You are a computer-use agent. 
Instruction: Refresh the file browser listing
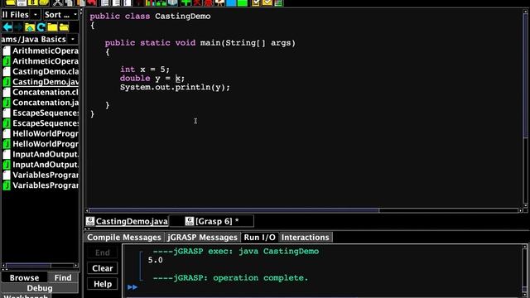[x=41, y=26]
